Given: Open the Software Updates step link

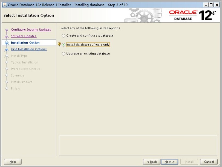Looking at the screenshot, I should (24, 36).
